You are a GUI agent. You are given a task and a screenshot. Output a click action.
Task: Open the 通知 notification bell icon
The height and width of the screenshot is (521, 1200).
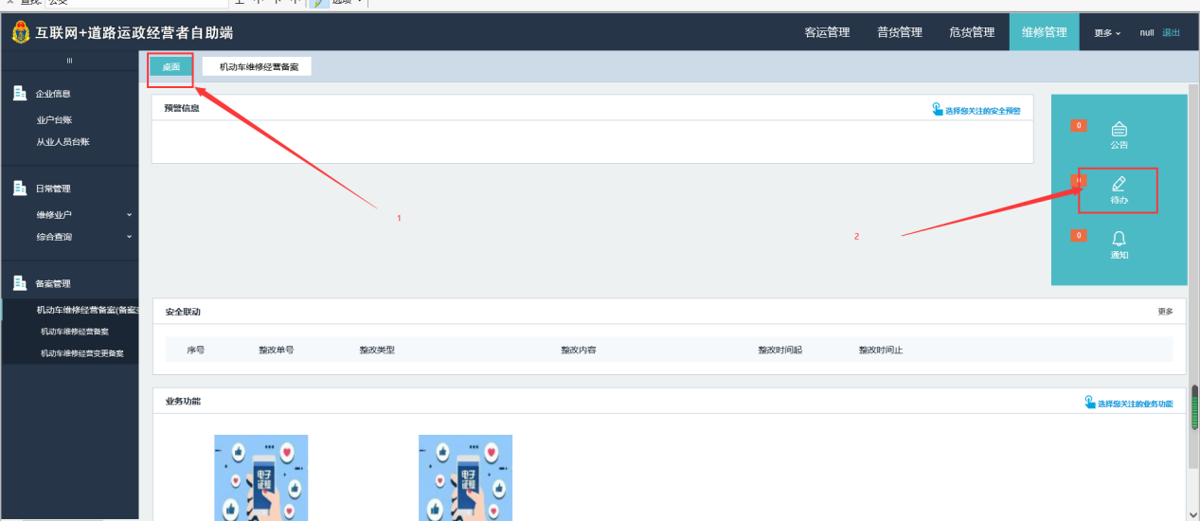point(1119,239)
